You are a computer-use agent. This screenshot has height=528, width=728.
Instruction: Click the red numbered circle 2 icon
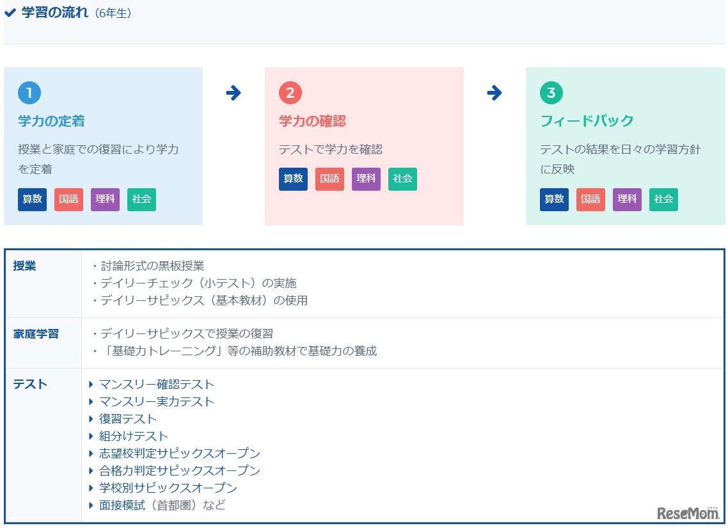pos(290,92)
